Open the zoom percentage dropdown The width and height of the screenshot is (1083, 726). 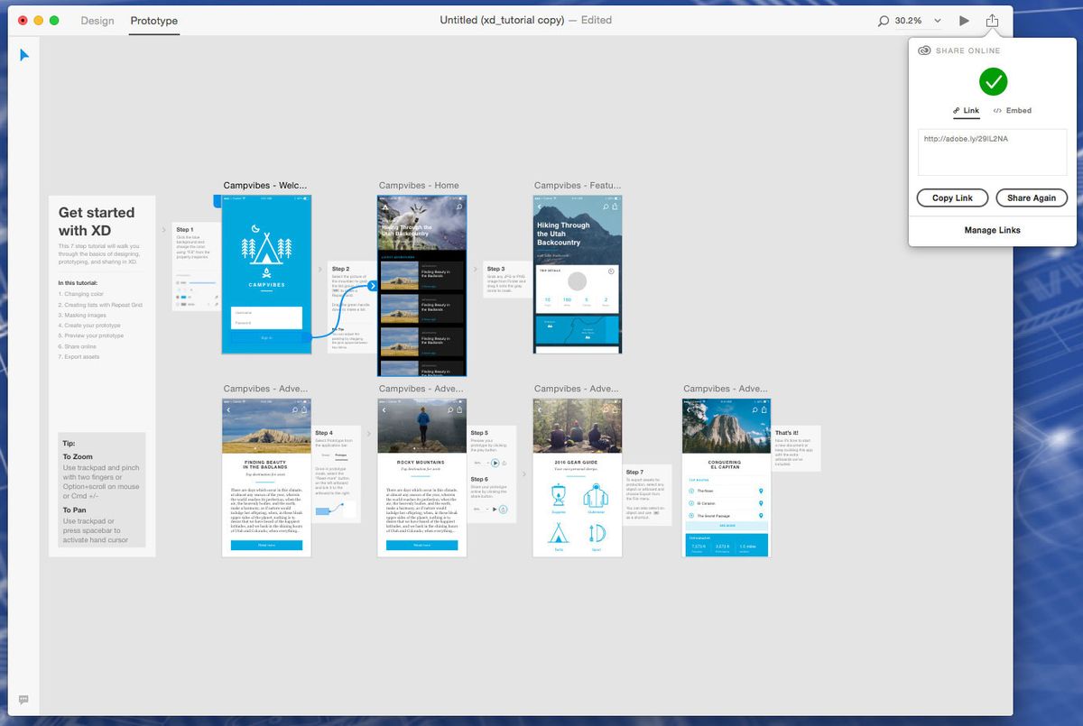(x=937, y=20)
